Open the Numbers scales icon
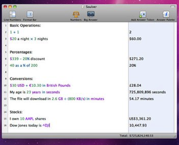179x145 pixels. coord(76,14)
